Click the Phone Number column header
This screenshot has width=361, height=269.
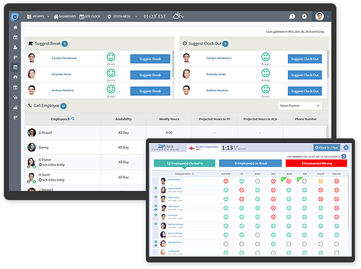click(305, 119)
